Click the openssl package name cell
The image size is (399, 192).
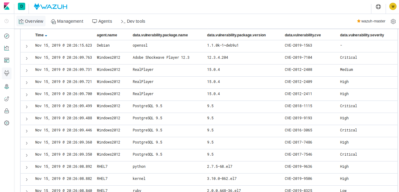click(140, 45)
